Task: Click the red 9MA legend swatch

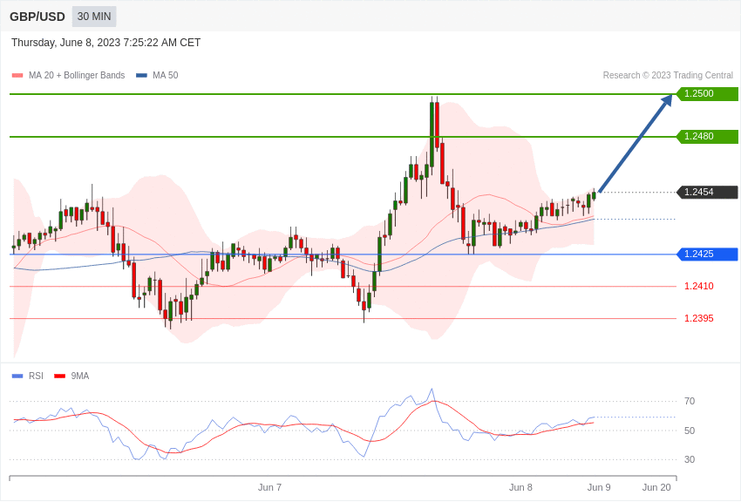Action: coord(59,376)
